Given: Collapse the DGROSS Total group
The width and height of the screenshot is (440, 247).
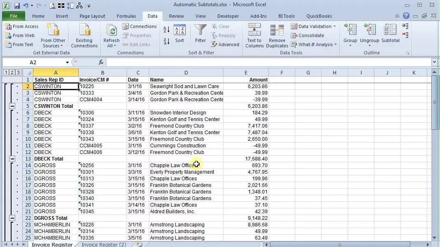Looking at the screenshot, I should pos(12,218).
